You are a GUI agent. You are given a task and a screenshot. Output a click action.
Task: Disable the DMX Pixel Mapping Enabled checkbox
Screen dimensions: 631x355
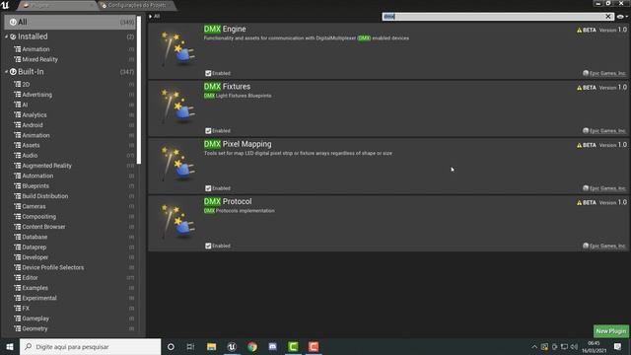[208, 188]
